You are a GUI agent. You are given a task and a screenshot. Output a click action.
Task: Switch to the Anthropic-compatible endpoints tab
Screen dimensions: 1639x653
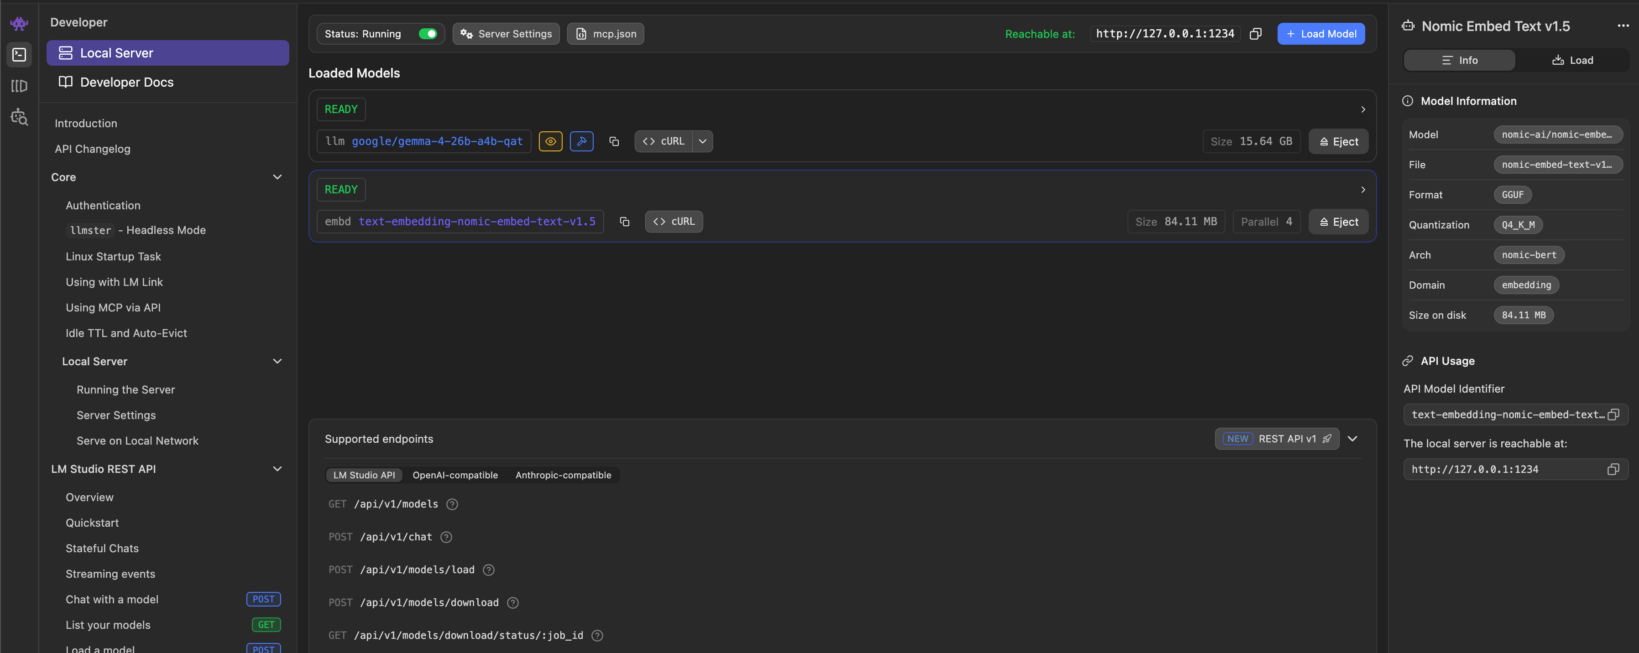(563, 475)
